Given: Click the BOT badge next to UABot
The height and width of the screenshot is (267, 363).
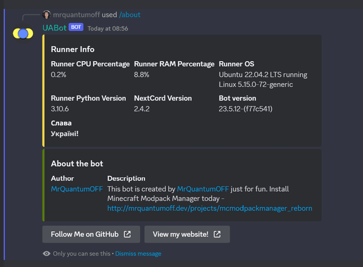Looking at the screenshot, I should [x=77, y=28].
